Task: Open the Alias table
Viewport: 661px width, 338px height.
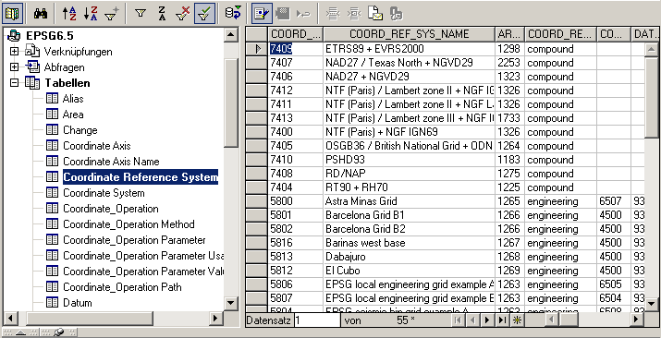Action: (73, 99)
